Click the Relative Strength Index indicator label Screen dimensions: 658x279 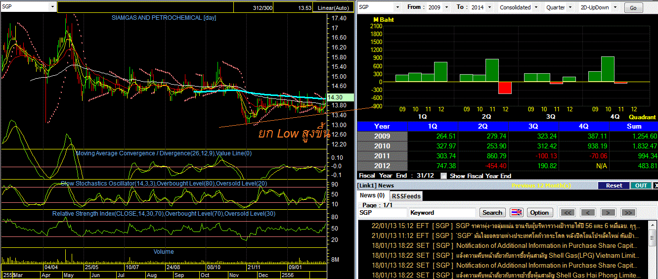(x=164, y=214)
